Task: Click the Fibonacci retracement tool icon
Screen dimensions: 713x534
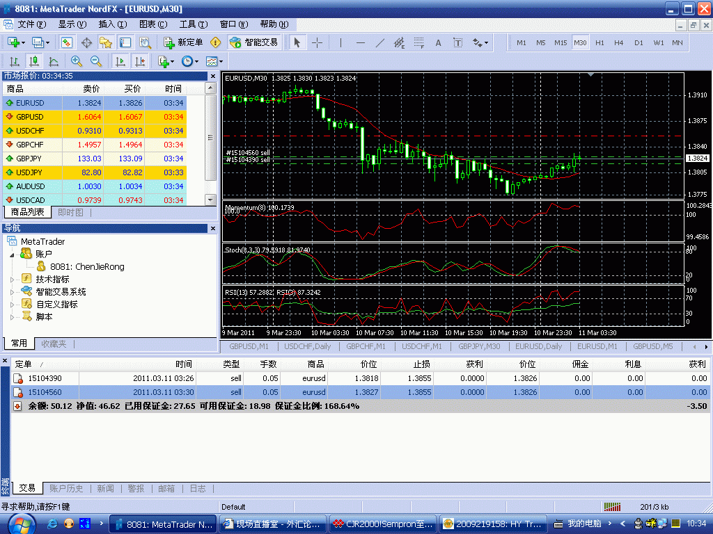Action: (x=419, y=42)
